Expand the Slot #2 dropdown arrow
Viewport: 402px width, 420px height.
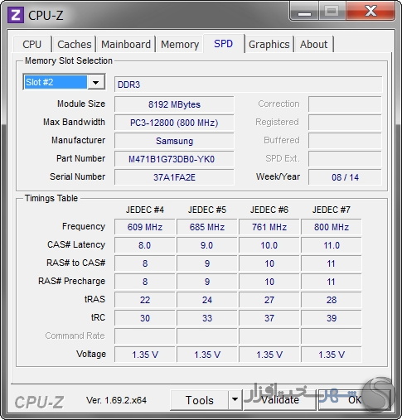(96, 82)
